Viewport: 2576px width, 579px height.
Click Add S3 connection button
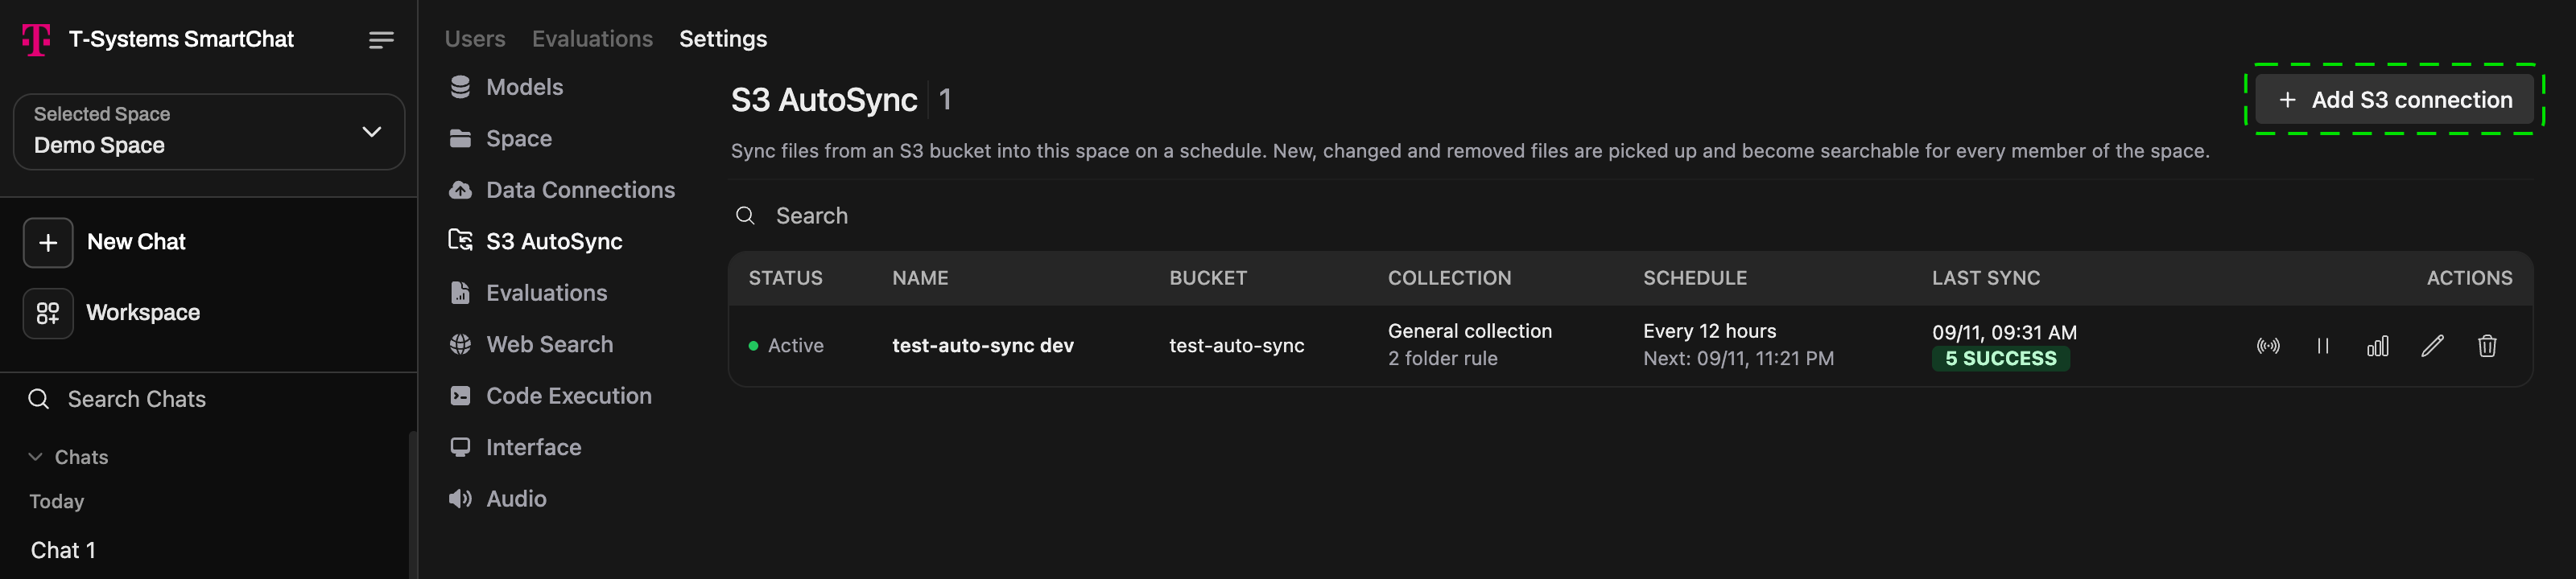2394,100
